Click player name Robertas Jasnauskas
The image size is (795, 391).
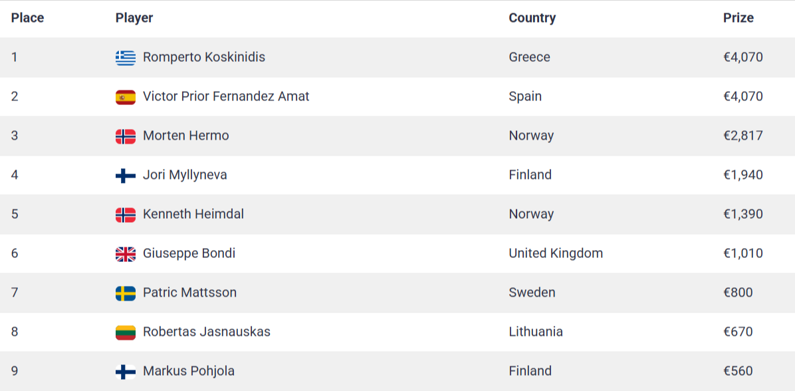pyautogui.click(x=206, y=332)
